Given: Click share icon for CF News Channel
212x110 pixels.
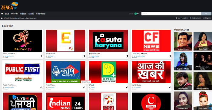Looking at the screenshot, I should (x=170, y=56).
